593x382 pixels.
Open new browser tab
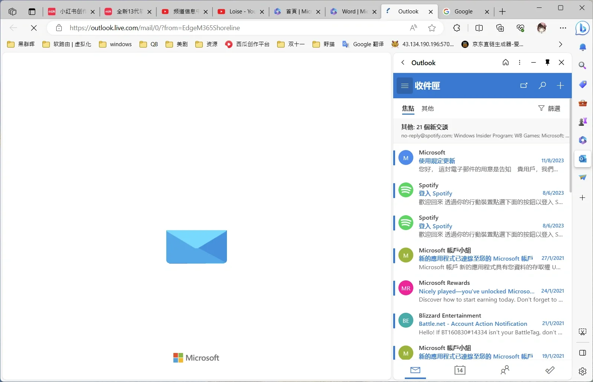click(x=502, y=12)
